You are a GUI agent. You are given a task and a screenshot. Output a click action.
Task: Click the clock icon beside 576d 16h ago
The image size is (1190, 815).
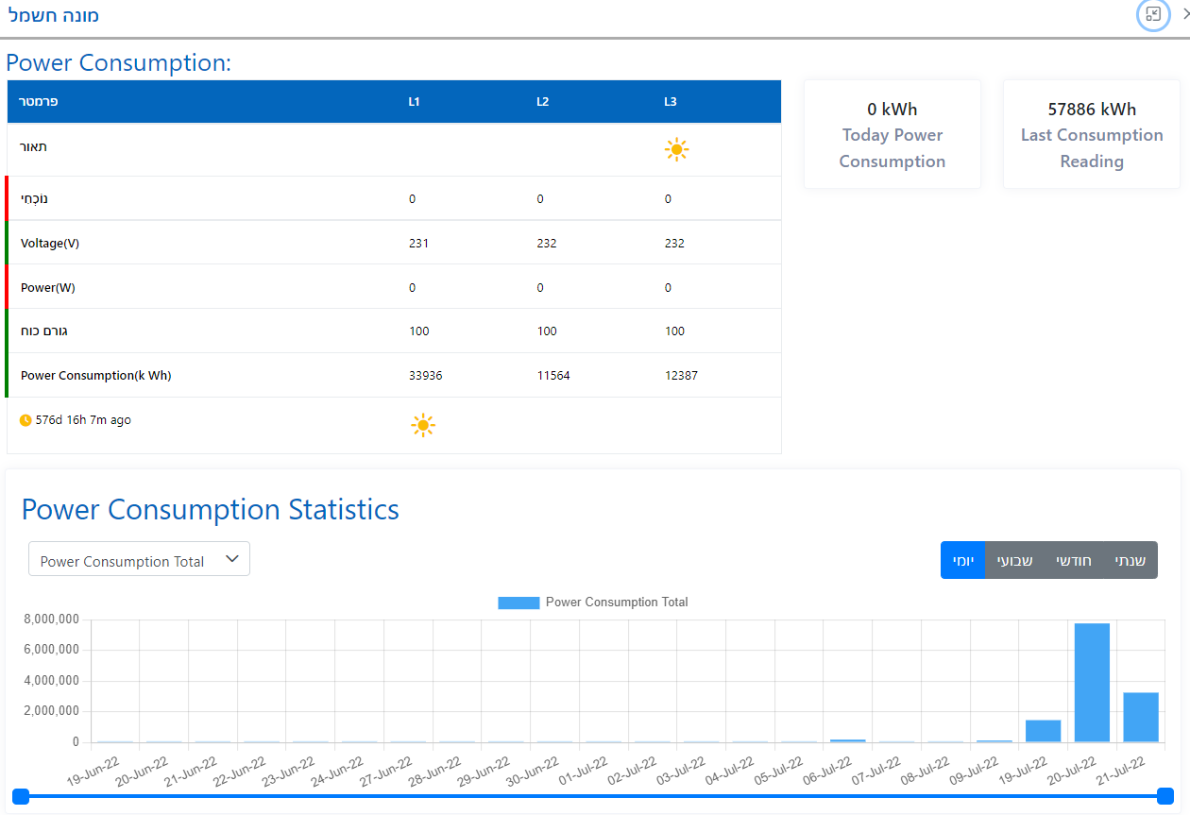pos(25,420)
